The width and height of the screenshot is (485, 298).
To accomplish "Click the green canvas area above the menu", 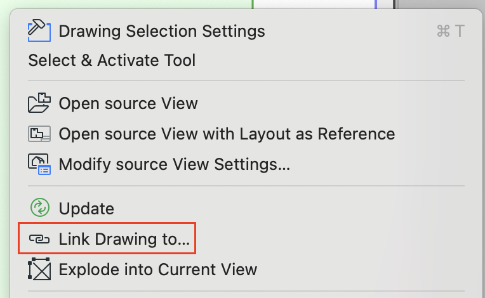I will pos(127,4).
